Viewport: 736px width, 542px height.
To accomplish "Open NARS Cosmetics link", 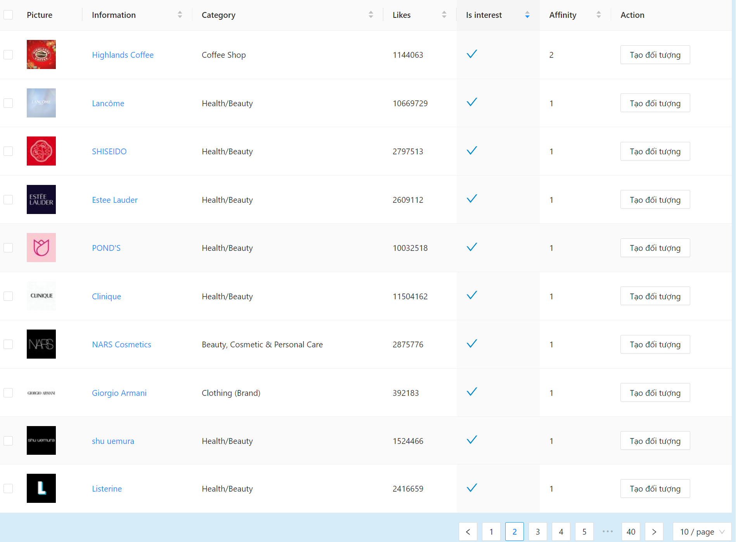I will click(x=122, y=345).
